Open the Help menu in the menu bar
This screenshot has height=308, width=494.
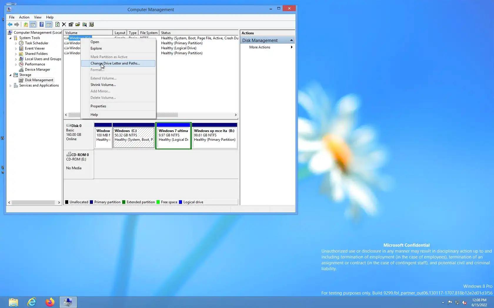(50, 17)
